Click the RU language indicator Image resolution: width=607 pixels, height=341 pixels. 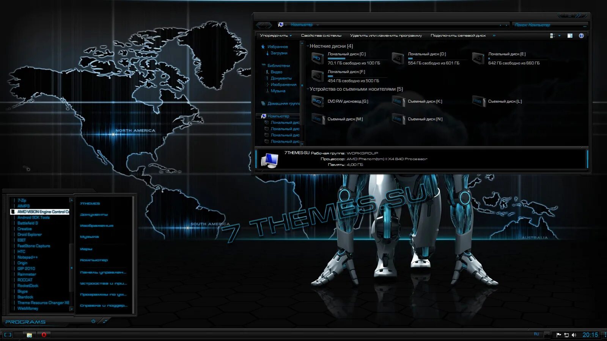536,334
